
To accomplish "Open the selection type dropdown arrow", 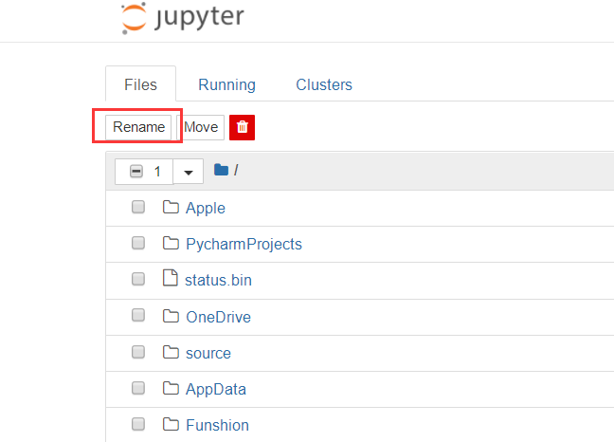I will pos(189,172).
